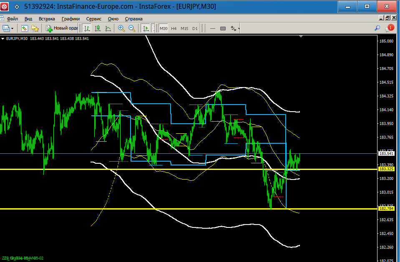
Task: Click the 182.260 value on the price scale
Action: pos(387,247)
